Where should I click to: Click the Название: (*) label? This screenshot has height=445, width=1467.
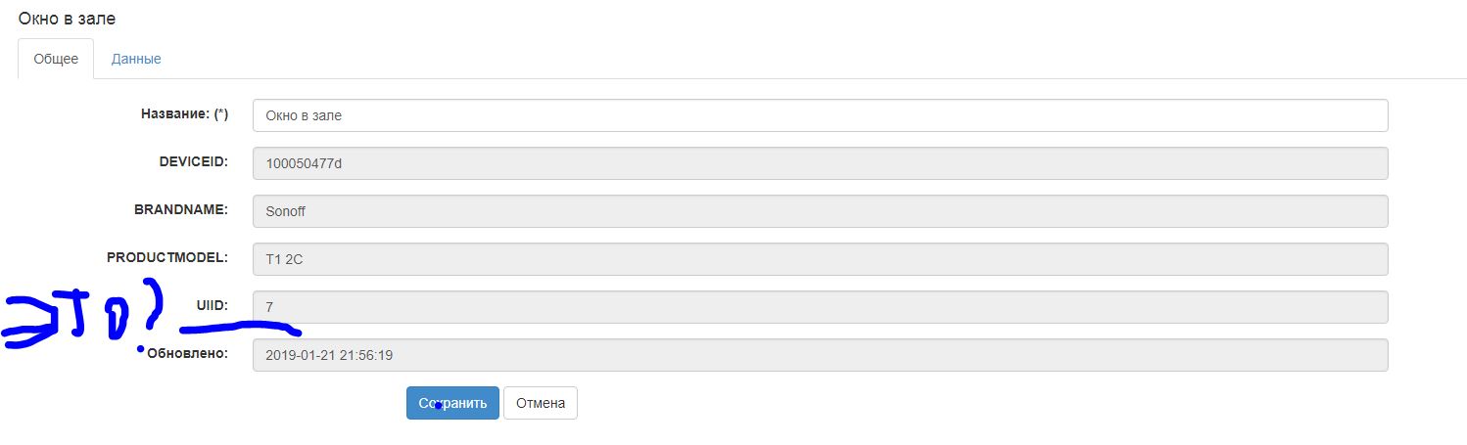pos(184,113)
